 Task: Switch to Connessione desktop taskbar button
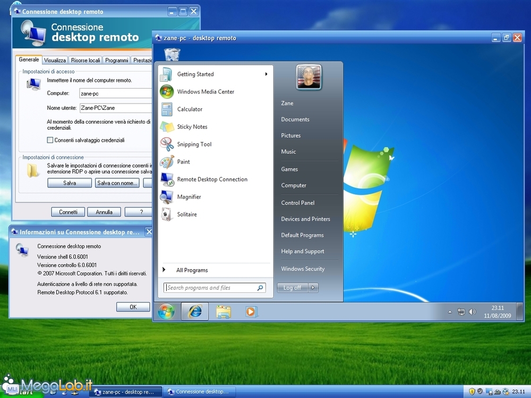tap(199, 392)
